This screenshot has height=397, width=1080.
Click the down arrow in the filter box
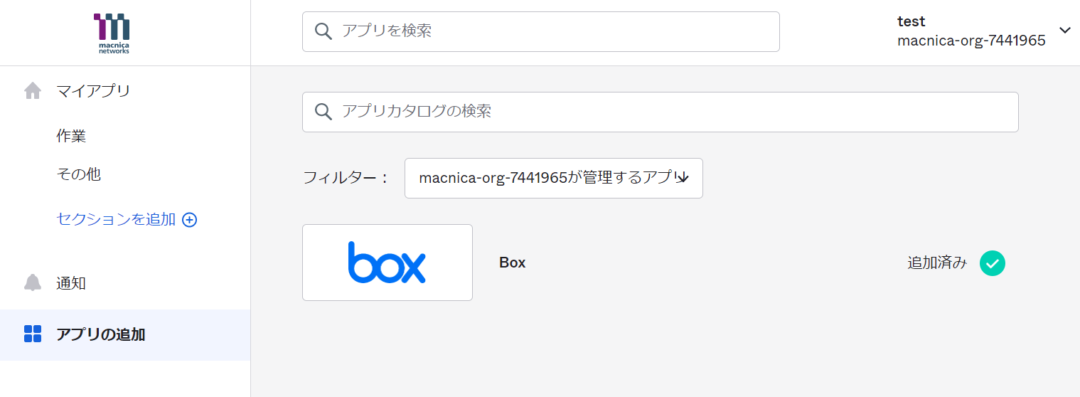point(683,178)
